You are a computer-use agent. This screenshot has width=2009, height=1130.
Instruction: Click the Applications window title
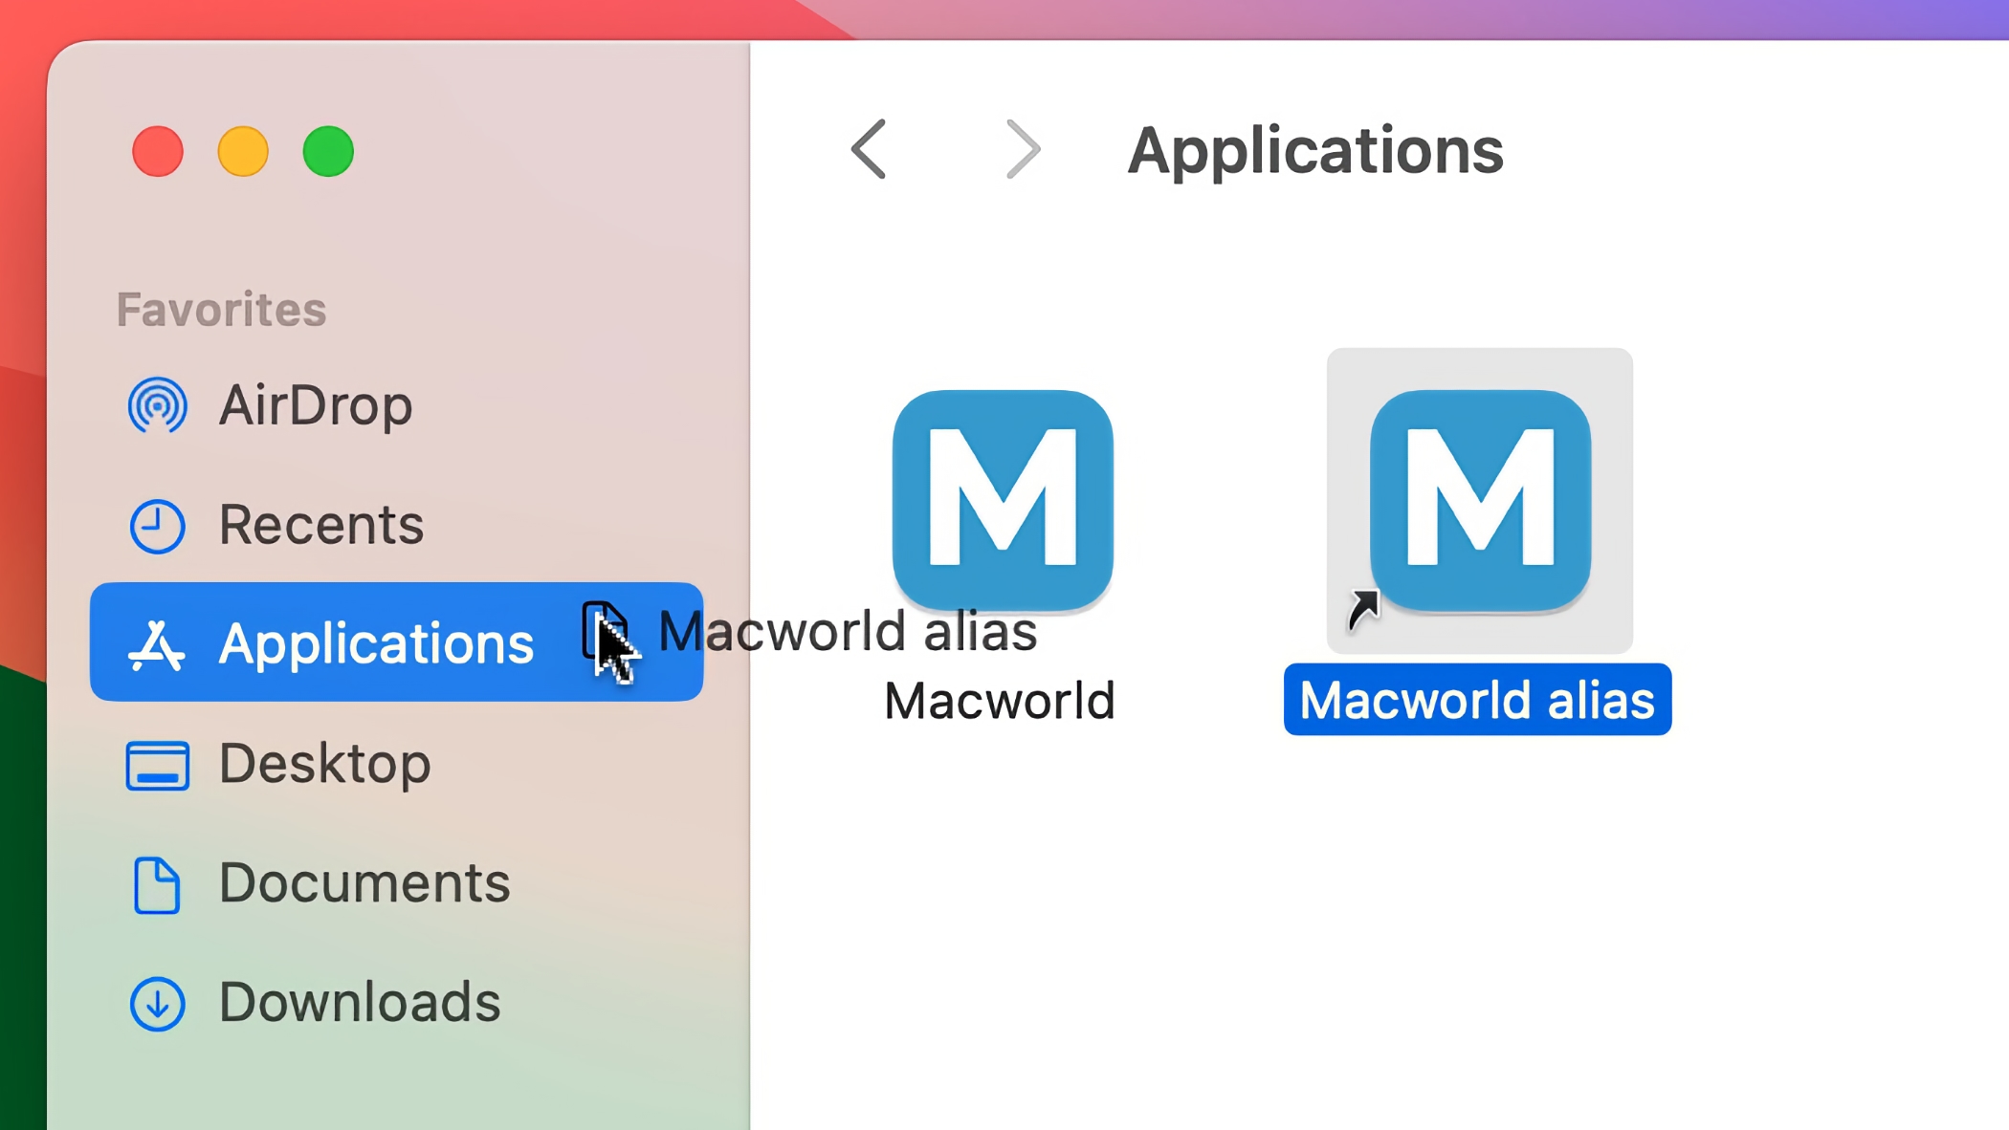[1315, 151]
